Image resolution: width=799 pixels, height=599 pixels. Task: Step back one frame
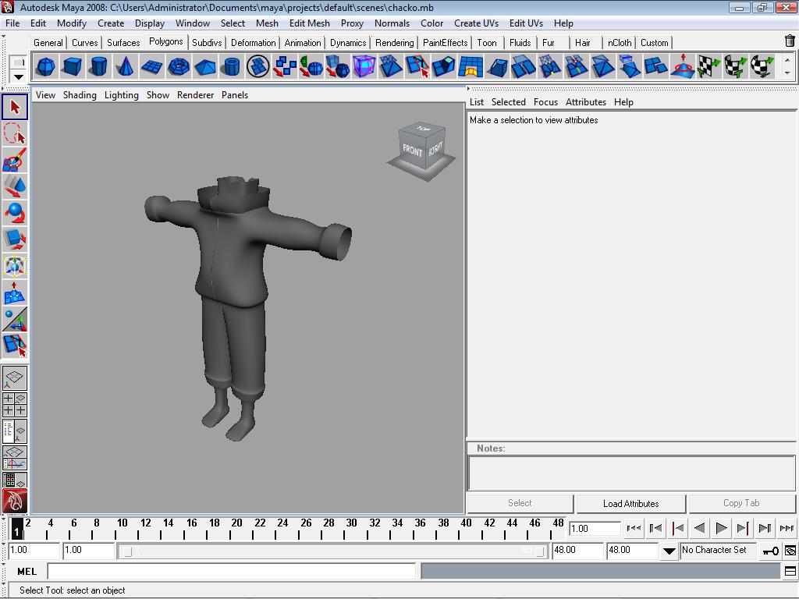coord(655,528)
